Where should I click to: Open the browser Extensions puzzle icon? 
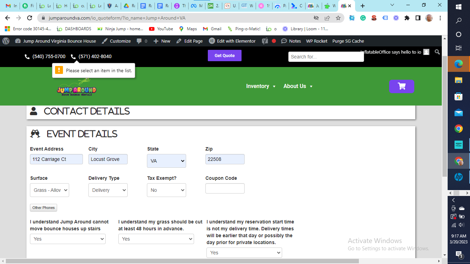[407, 18]
